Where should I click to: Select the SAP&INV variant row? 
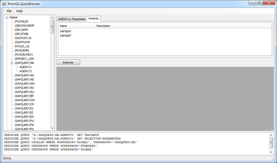click(x=66, y=32)
